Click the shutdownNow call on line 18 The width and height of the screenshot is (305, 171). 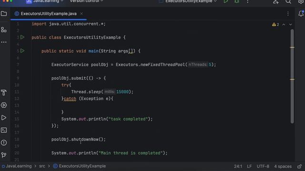click(x=85, y=139)
